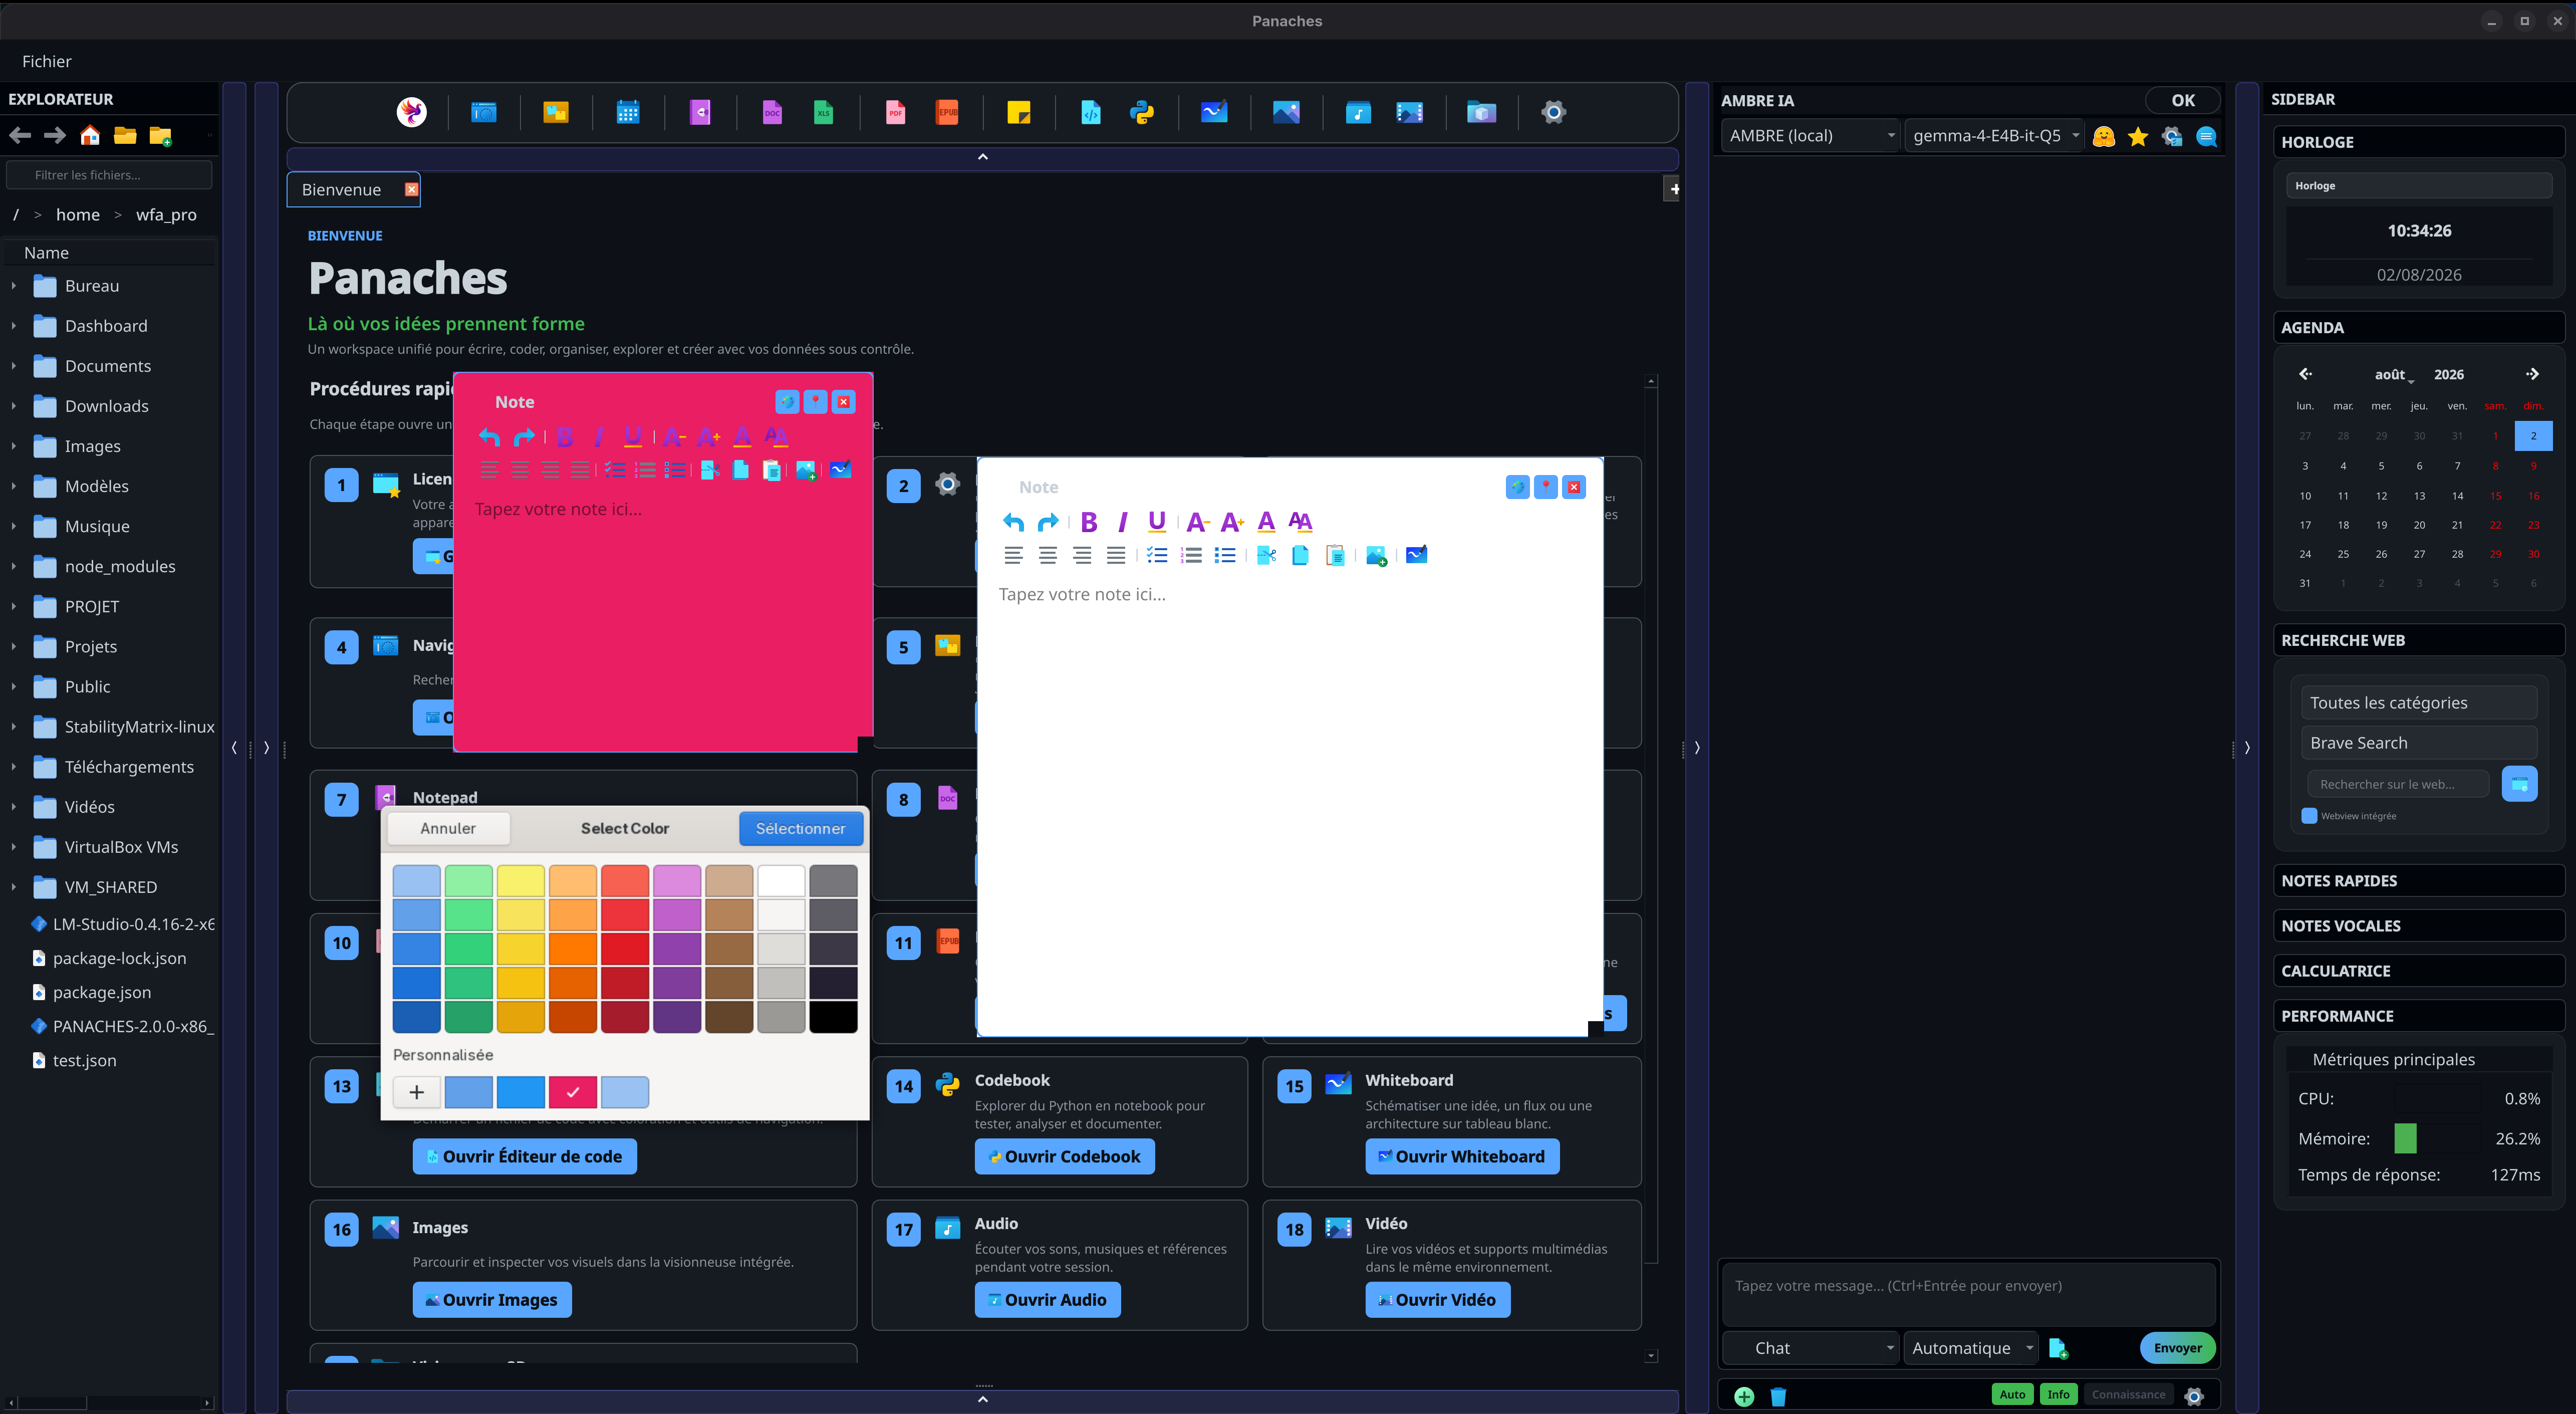The width and height of the screenshot is (2576, 1414).
Task: Pick the black swatch in the Select Color dialog
Action: pos(833,1016)
